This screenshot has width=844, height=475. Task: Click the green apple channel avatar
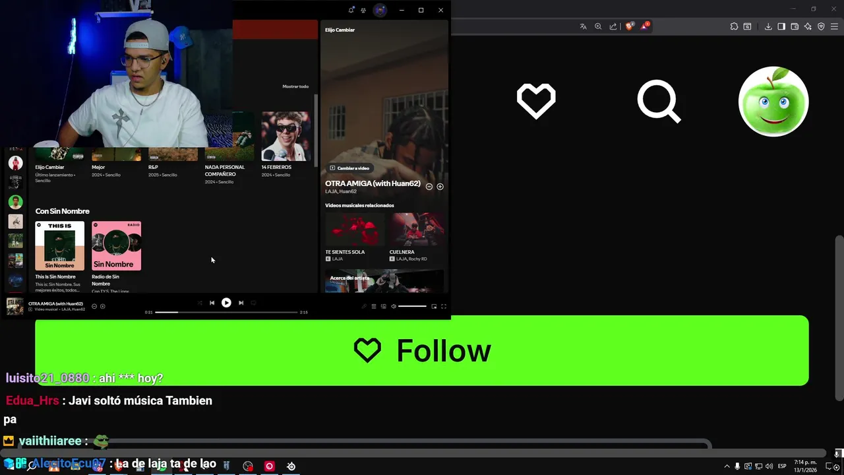[x=773, y=102]
